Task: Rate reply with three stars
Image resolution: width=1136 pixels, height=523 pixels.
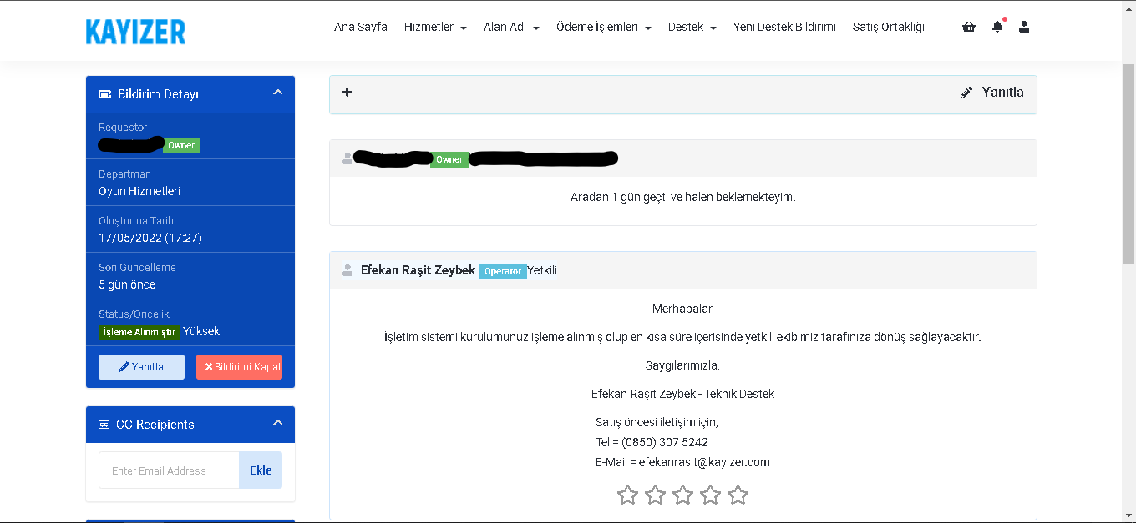Action: (x=682, y=495)
